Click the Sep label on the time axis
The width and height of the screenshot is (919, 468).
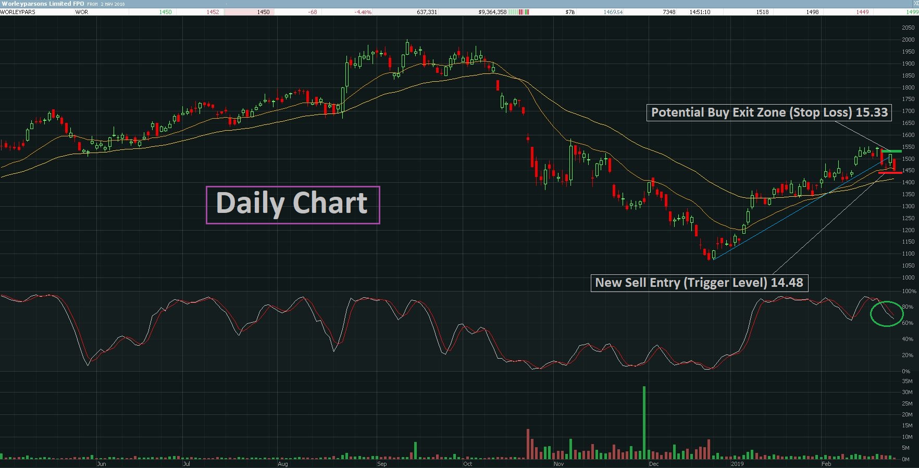click(382, 463)
